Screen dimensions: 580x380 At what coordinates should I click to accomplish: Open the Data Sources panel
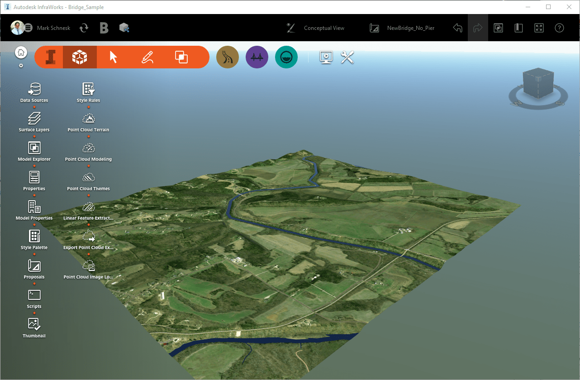pos(34,89)
